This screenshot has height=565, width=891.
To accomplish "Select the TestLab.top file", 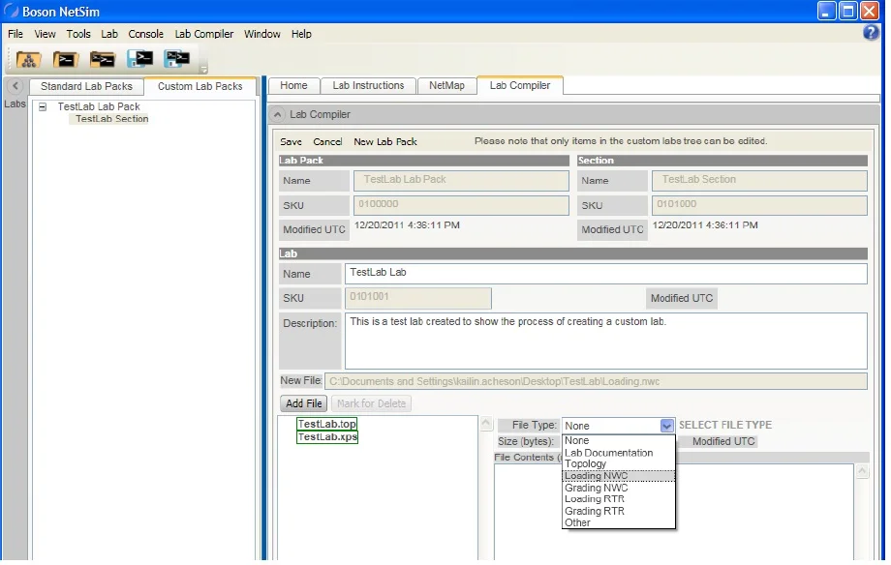I will tap(327, 424).
